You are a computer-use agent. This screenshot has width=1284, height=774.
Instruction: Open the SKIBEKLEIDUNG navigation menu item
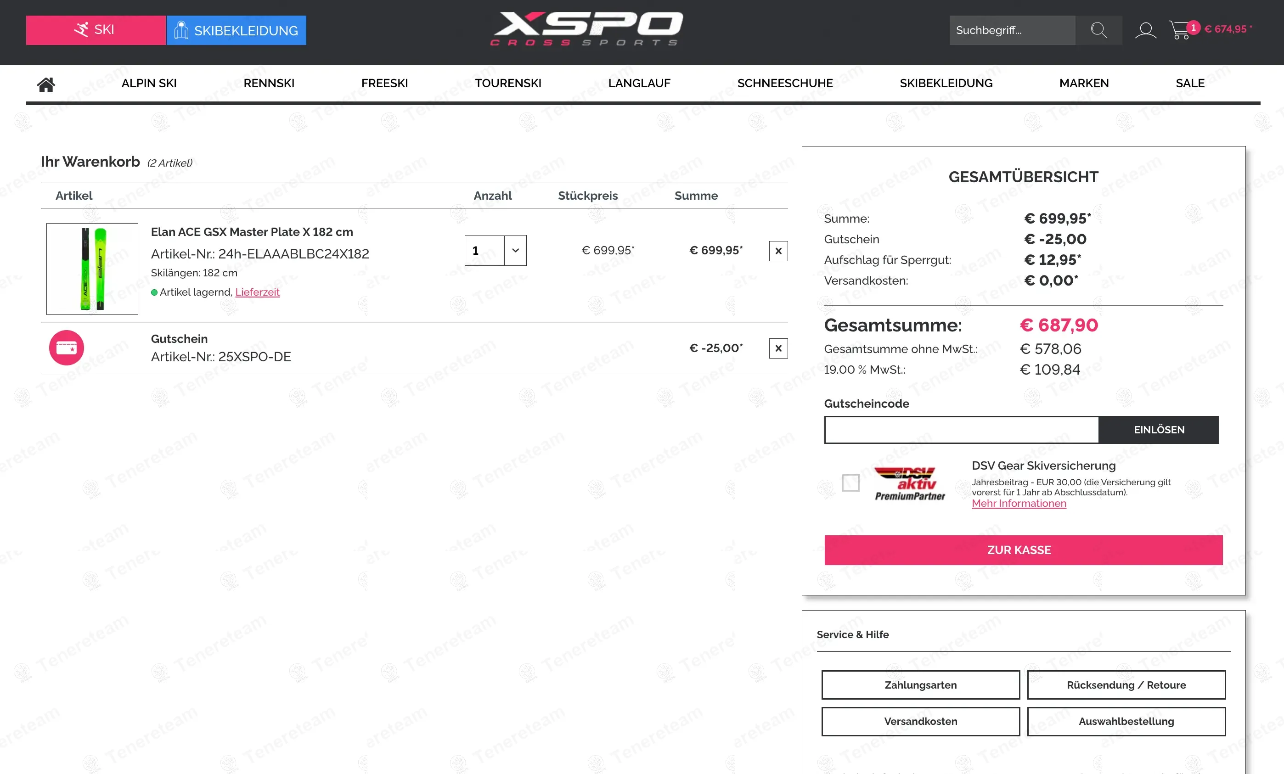[x=946, y=84]
